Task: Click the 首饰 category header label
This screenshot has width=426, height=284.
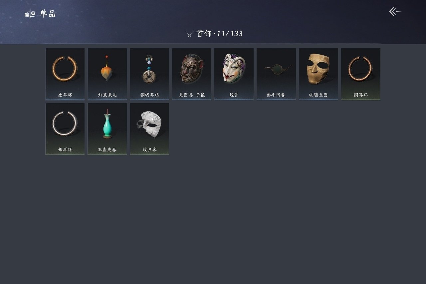Action: [204, 34]
